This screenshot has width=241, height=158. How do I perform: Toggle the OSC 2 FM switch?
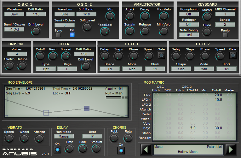coord(72,35)
